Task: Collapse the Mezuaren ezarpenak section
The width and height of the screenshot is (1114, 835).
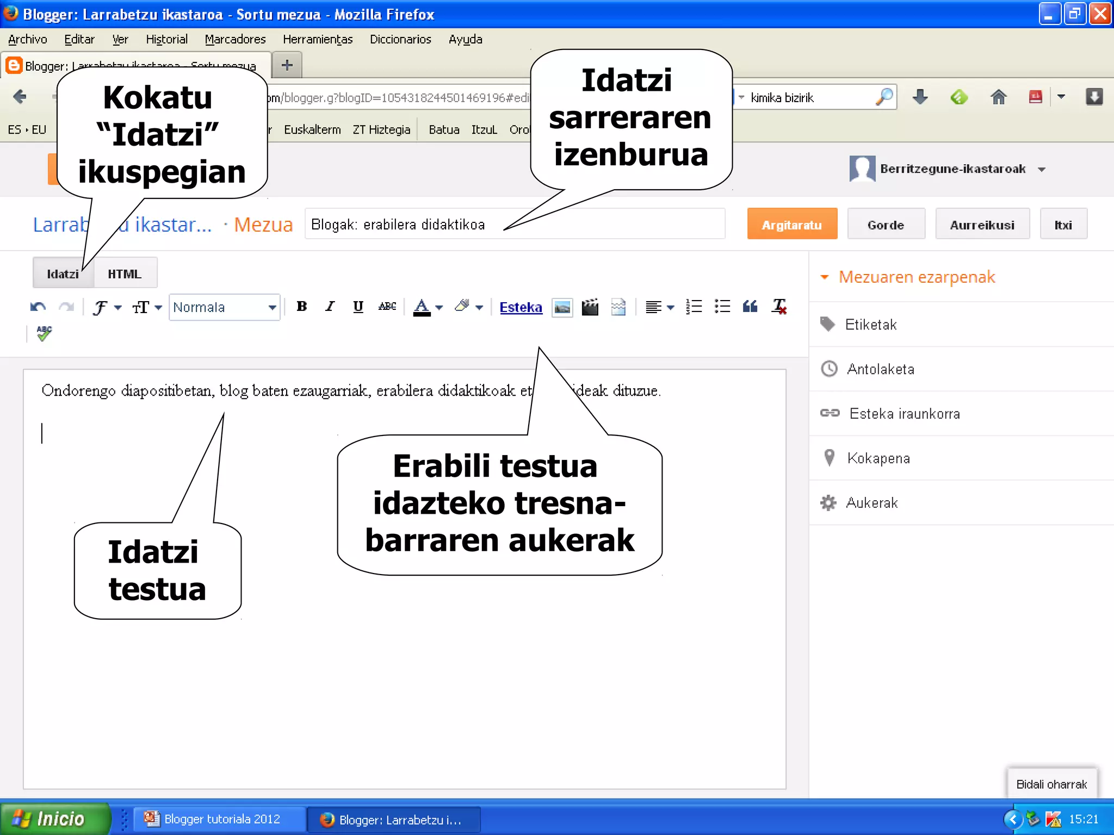Action: pyautogui.click(x=908, y=277)
